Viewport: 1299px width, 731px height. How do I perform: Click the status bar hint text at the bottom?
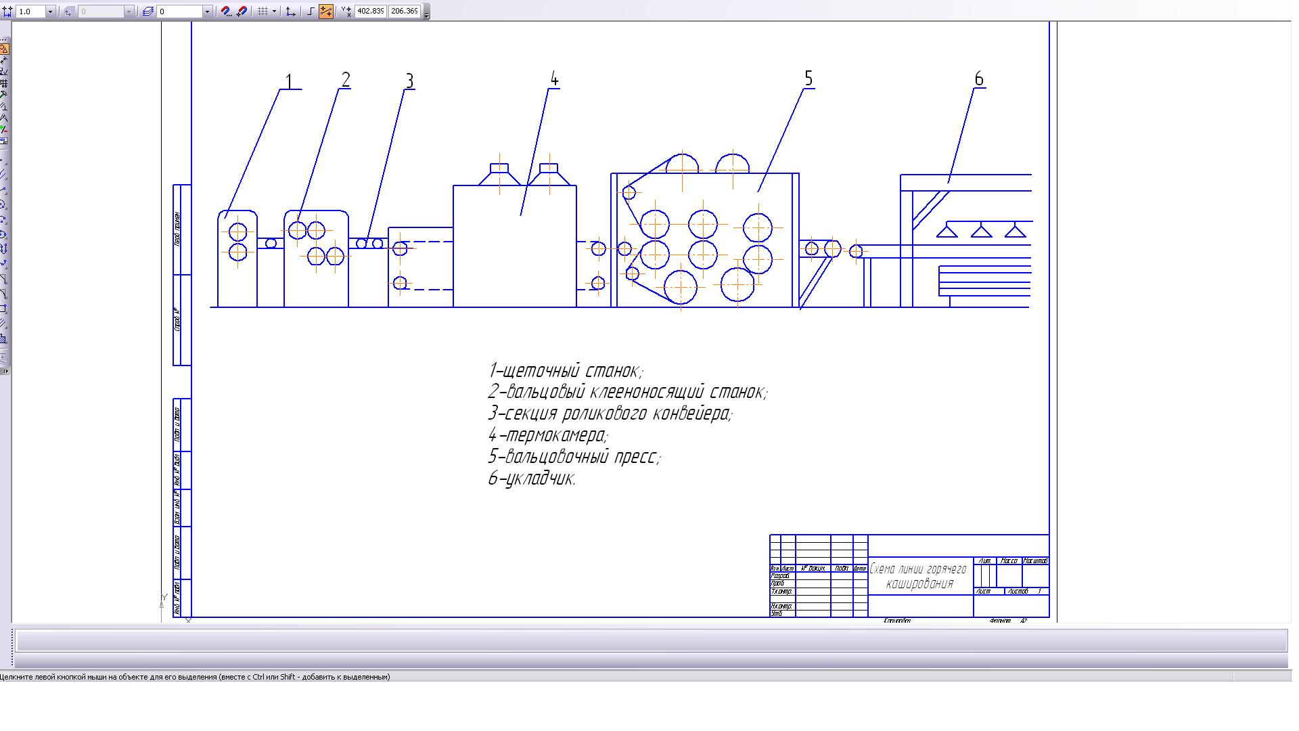tap(195, 677)
